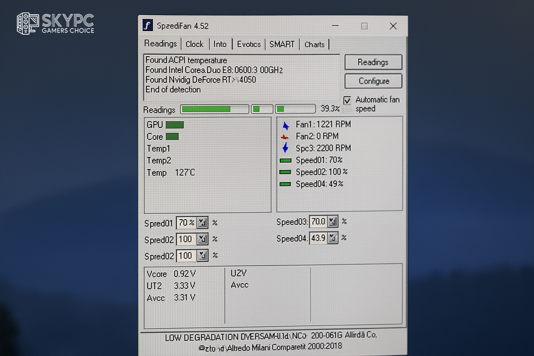Select the 'Found ACPI temperature' log line
534x356 pixels.
pyautogui.click(x=186, y=60)
